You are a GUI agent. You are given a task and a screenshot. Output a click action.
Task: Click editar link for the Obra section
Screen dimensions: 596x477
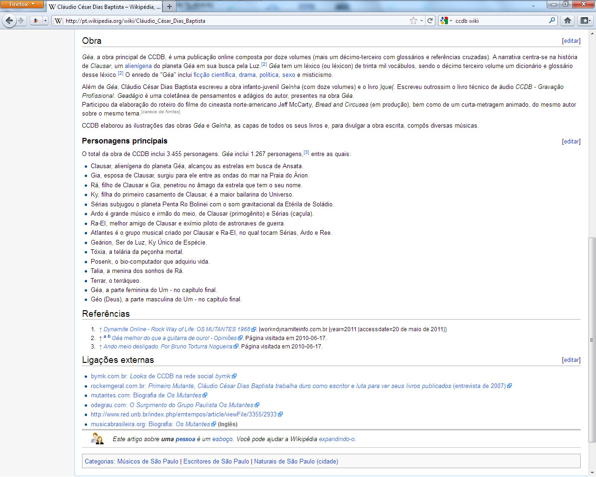571,41
